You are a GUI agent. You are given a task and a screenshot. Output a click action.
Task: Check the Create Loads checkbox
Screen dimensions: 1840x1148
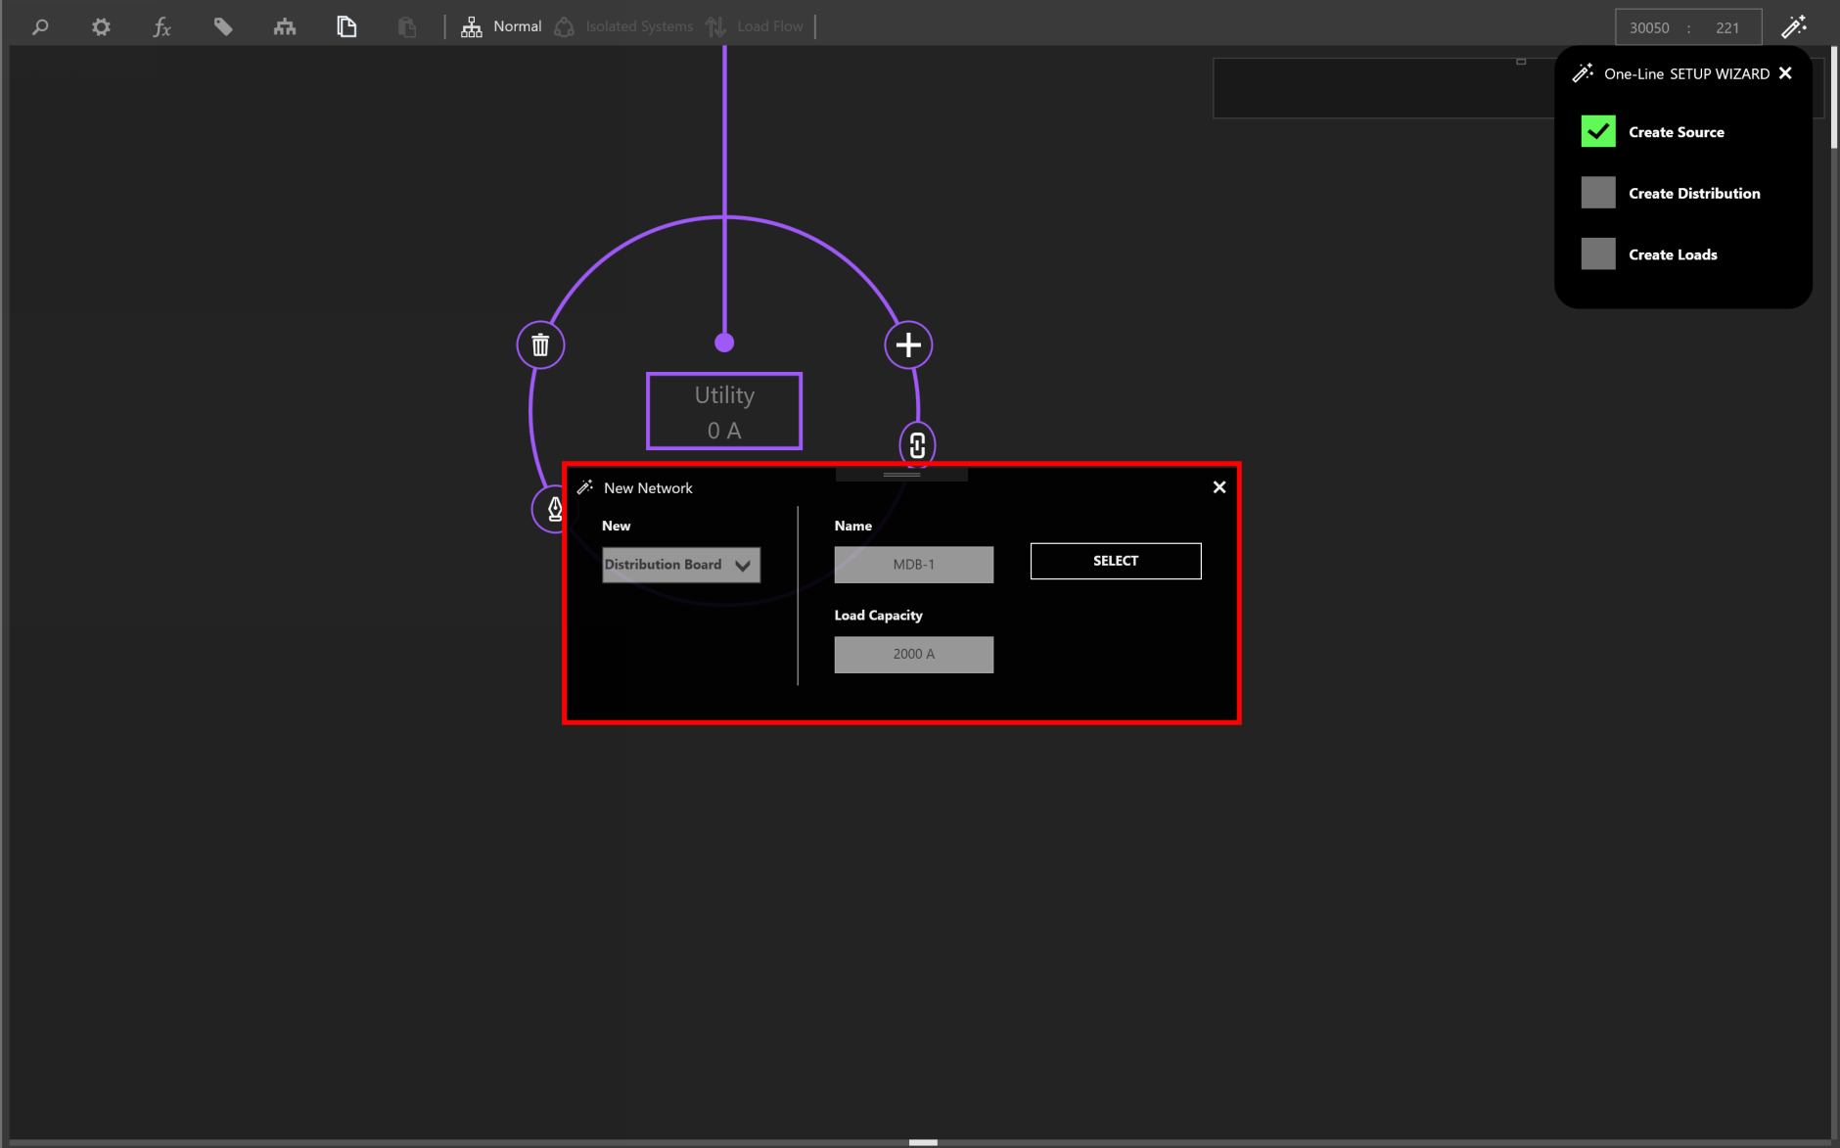1598,254
